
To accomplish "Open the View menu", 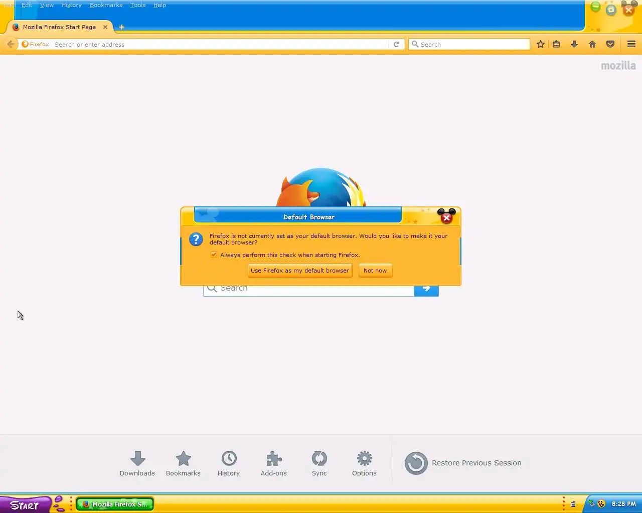I will pos(47,5).
